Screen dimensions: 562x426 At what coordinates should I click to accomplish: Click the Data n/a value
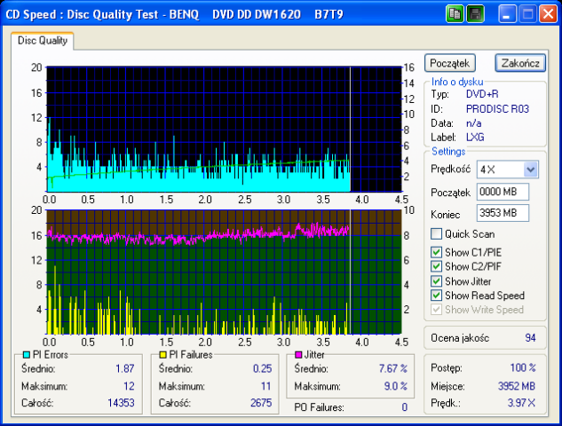(x=473, y=123)
